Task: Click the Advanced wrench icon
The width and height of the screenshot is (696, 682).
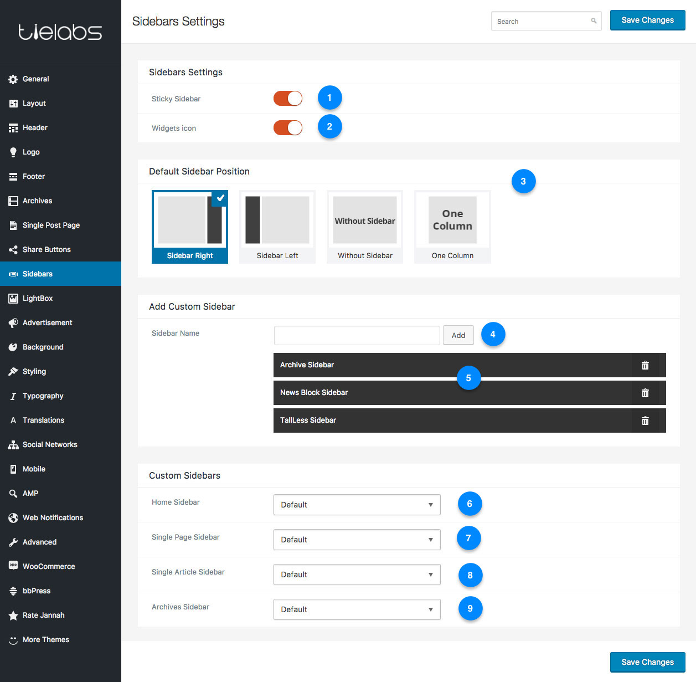Action: point(13,542)
